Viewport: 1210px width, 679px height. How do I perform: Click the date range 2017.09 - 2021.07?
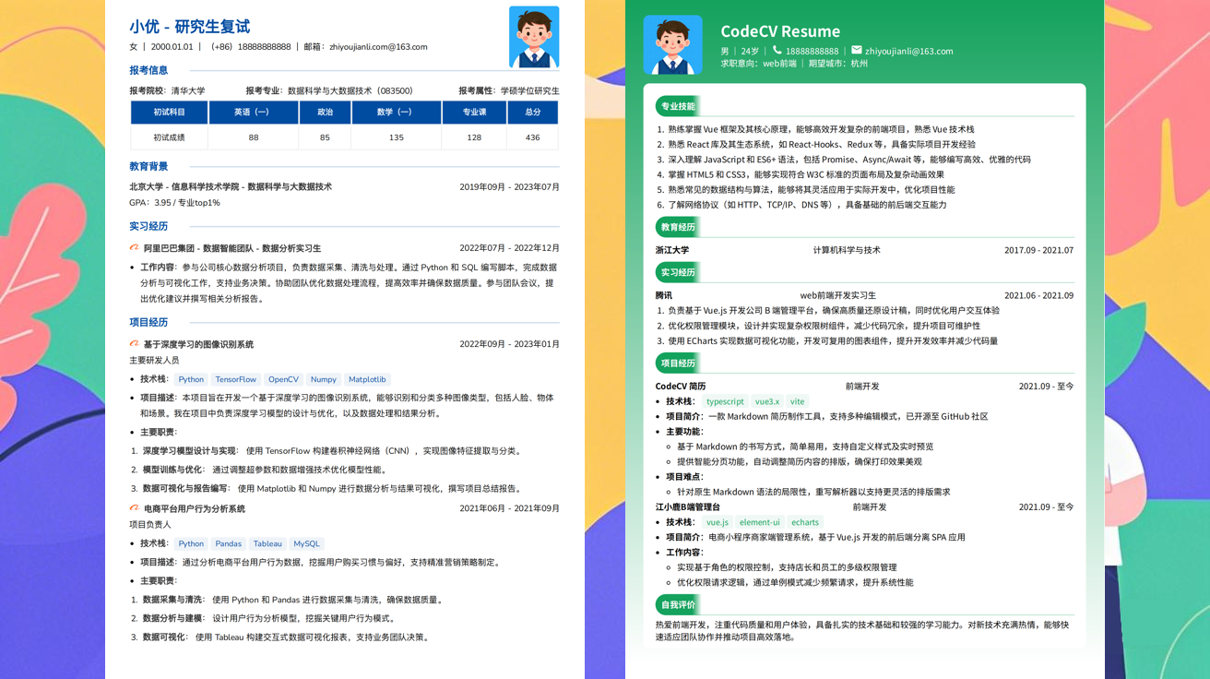coord(1038,250)
